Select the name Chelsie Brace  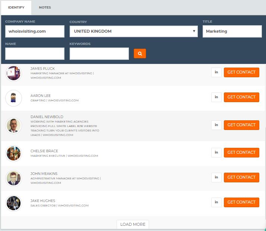[44, 151]
